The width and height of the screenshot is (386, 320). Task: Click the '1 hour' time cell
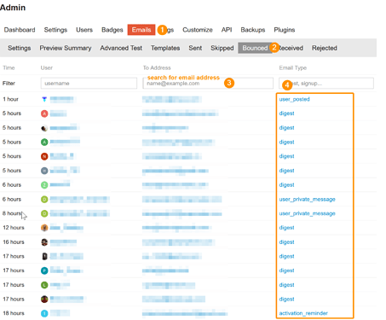pyautogui.click(x=10, y=99)
